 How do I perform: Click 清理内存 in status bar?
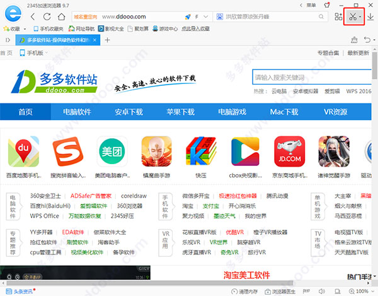tap(244, 292)
